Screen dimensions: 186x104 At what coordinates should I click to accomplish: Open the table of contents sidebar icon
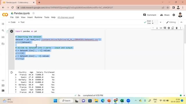click(x=3, y=24)
